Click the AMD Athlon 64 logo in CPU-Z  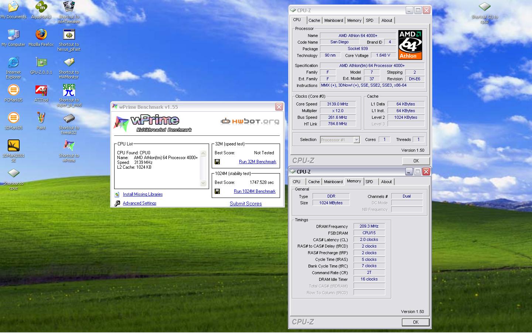(x=410, y=45)
